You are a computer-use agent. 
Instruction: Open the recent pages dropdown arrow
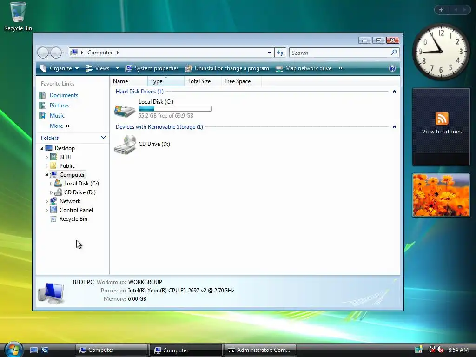coord(65,53)
